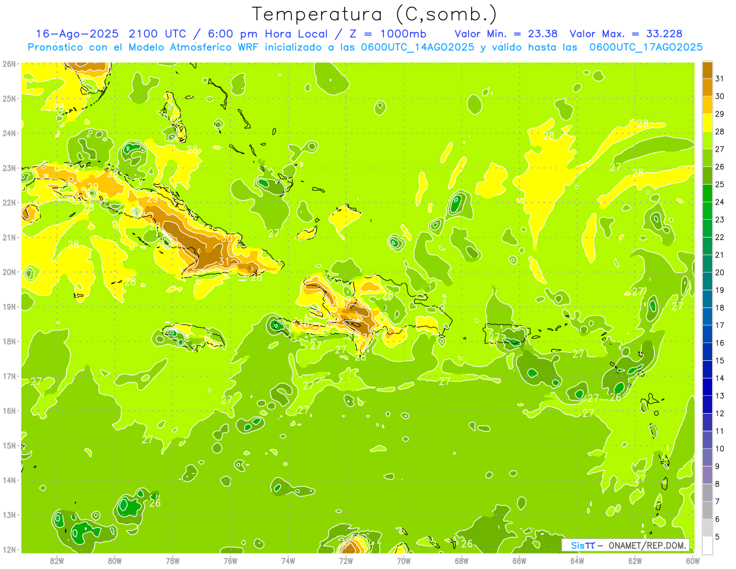This screenshot has width=736, height=569.
Task: Click the title "Temperatura (C,somb.)"
Action: (375, 14)
